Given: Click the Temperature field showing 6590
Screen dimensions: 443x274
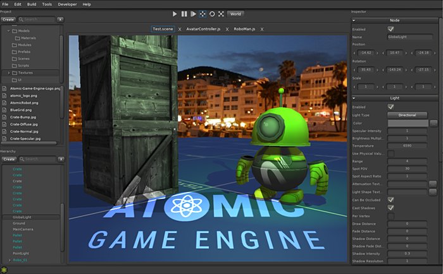Looking at the screenshot, I should coord(407,146).
